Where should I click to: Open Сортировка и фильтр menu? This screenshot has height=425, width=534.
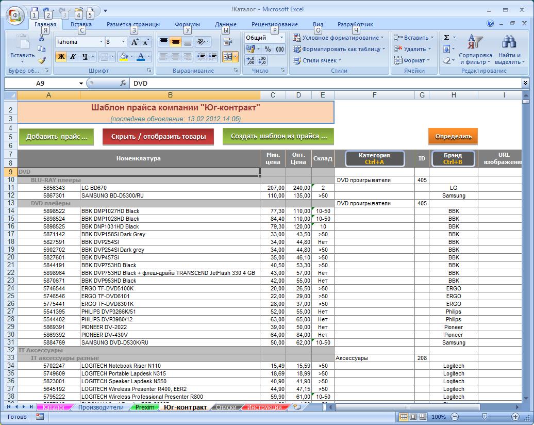point(475,49)
